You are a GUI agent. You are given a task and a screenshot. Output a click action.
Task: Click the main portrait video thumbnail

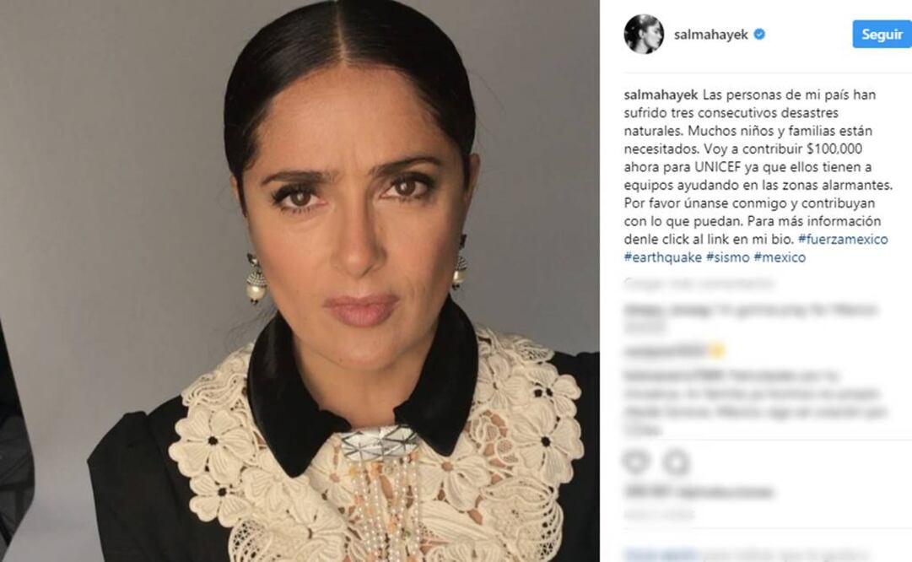(x=300, y=281)
